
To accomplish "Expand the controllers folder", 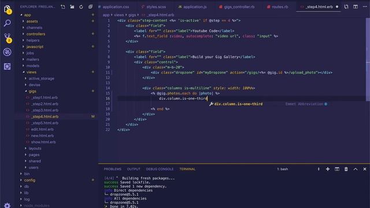I will pos(36,34).
